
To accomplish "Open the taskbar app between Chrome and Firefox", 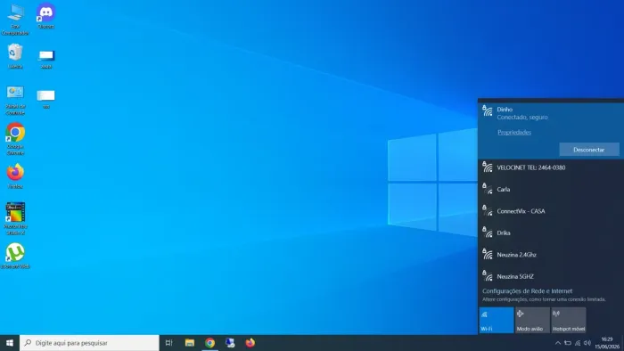I will pos(230,343).
